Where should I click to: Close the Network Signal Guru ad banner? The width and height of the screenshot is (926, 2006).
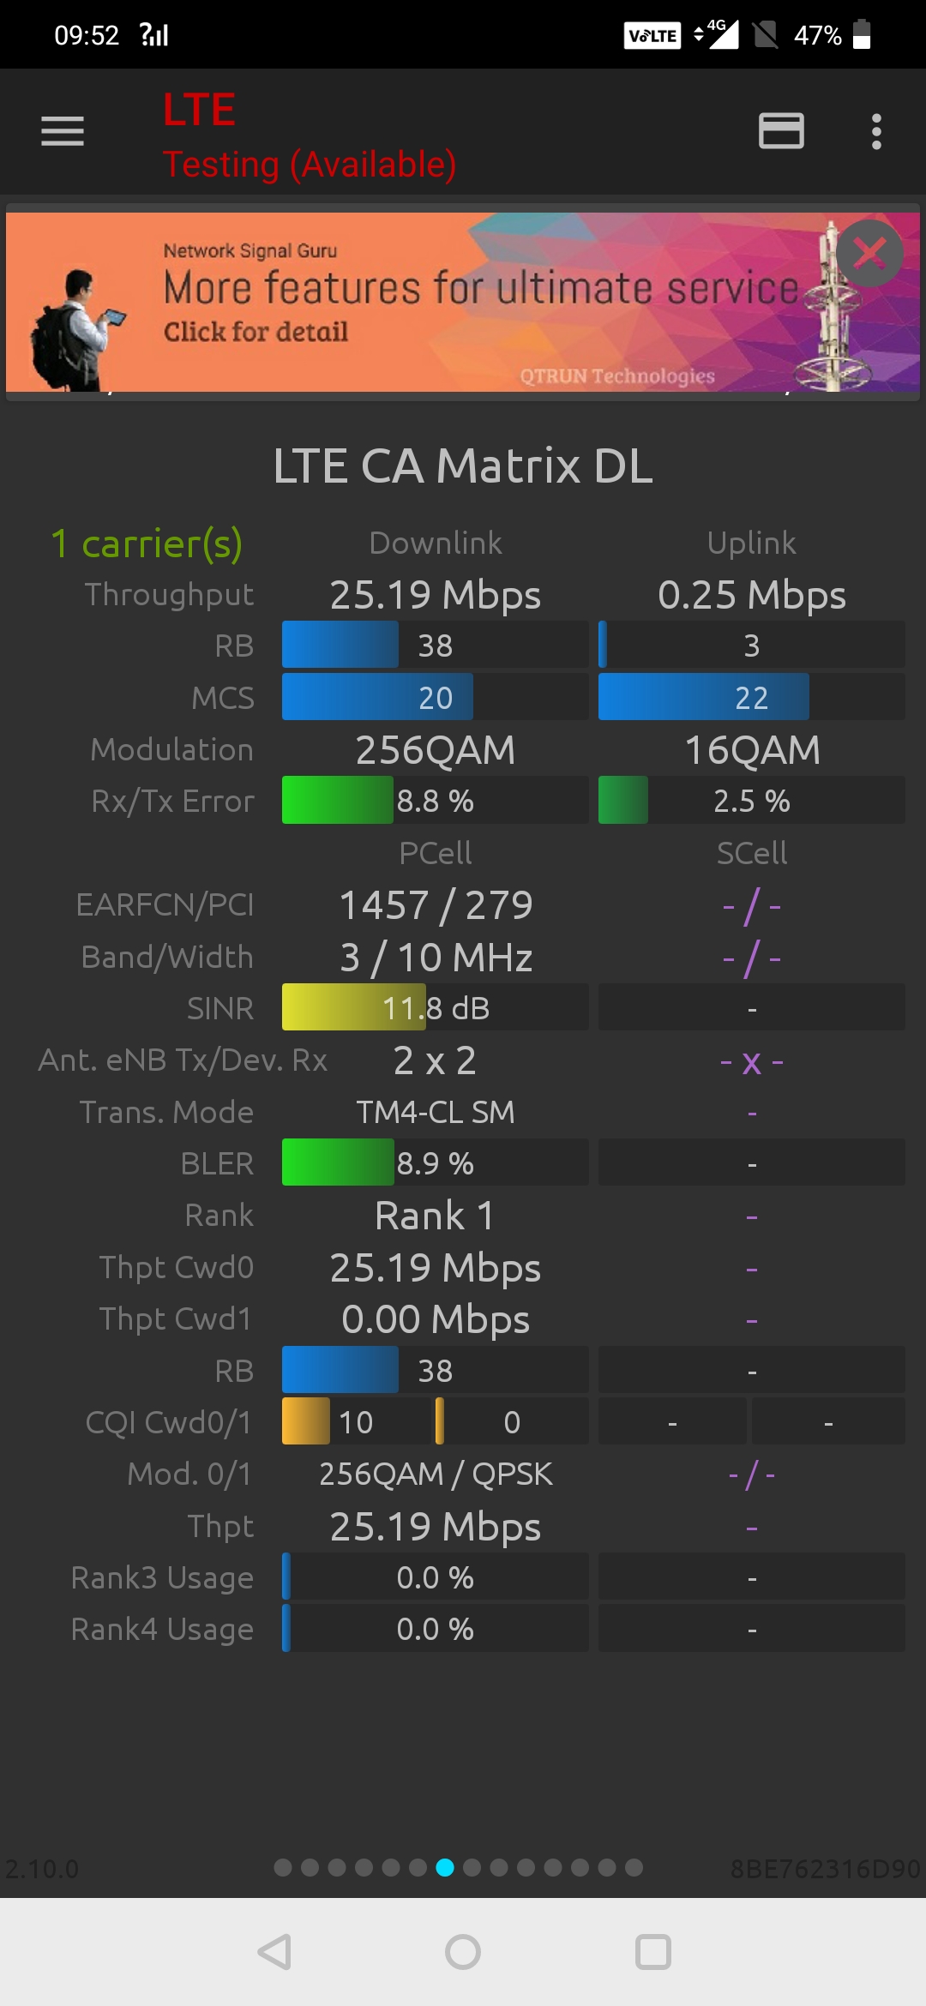tap(869, 253)
